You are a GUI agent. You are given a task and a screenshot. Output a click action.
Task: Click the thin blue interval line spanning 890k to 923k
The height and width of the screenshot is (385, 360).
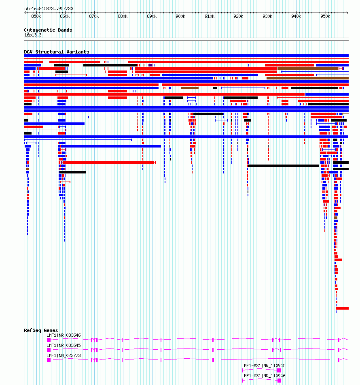[x=201, y=65]
